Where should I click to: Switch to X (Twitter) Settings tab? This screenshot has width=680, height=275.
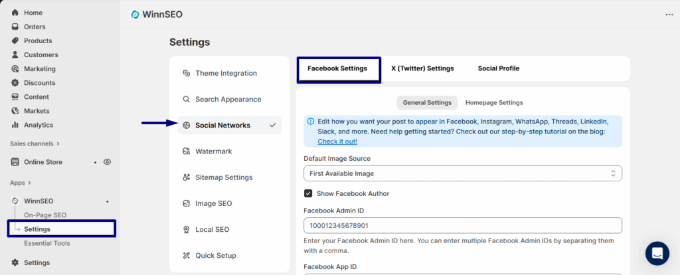[x=422, y=68]
